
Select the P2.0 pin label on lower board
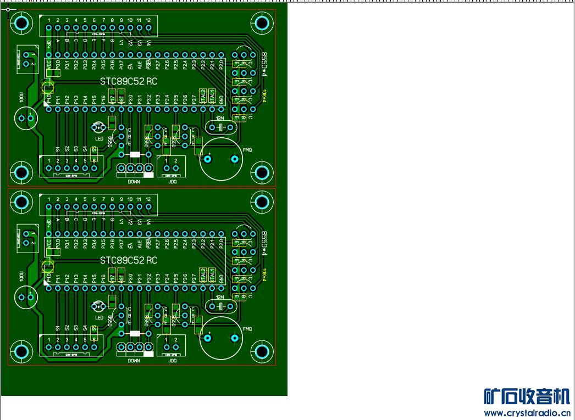tap(221, 244)
